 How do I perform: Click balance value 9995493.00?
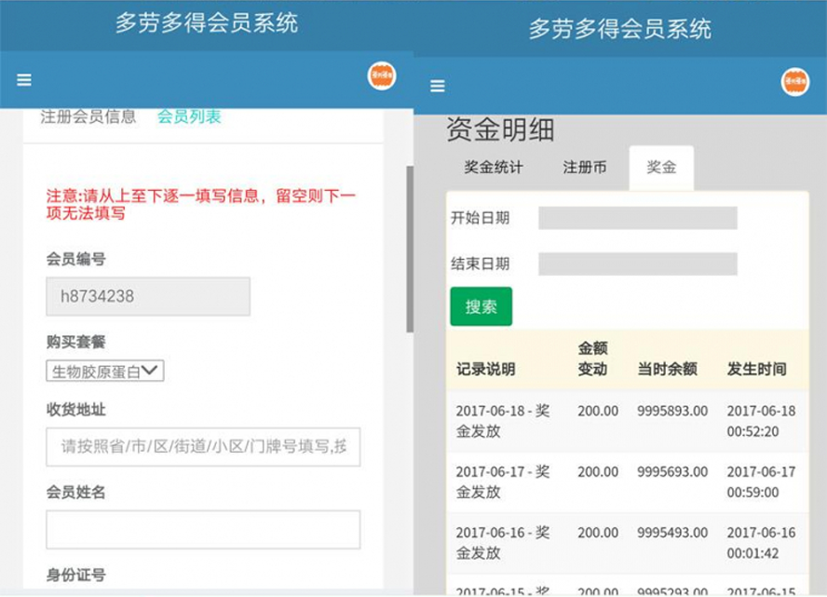coord(672,533)
